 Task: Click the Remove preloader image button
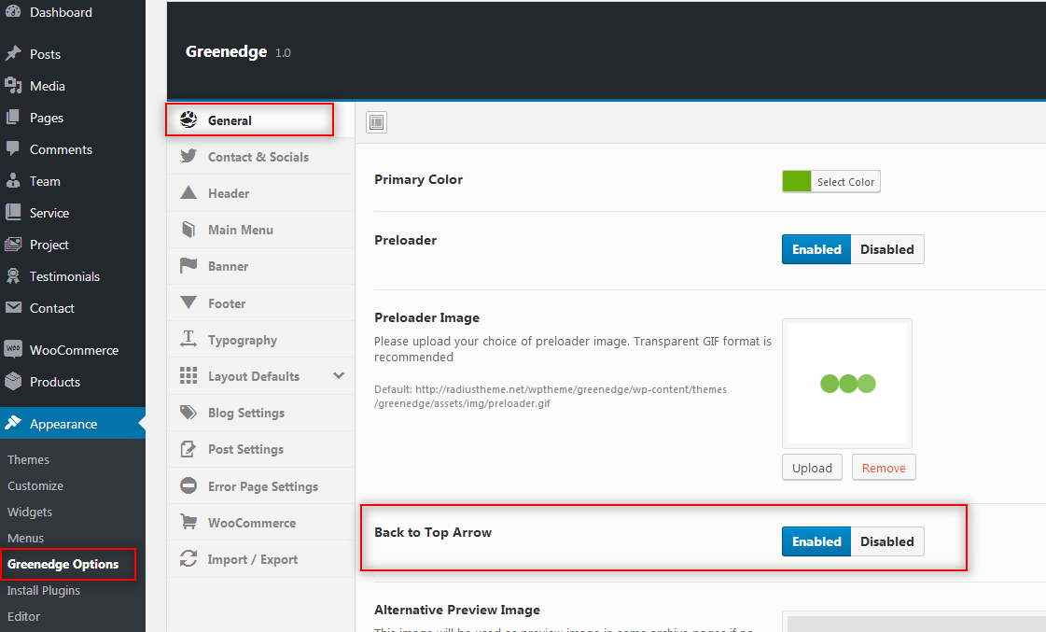tap(884, 468)
